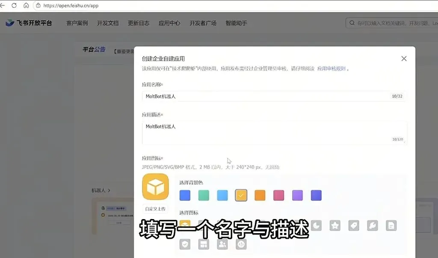Viewport: 438px width, 258px height.
Task: Click the yellow cube icon preview
Action: (155, 187)
